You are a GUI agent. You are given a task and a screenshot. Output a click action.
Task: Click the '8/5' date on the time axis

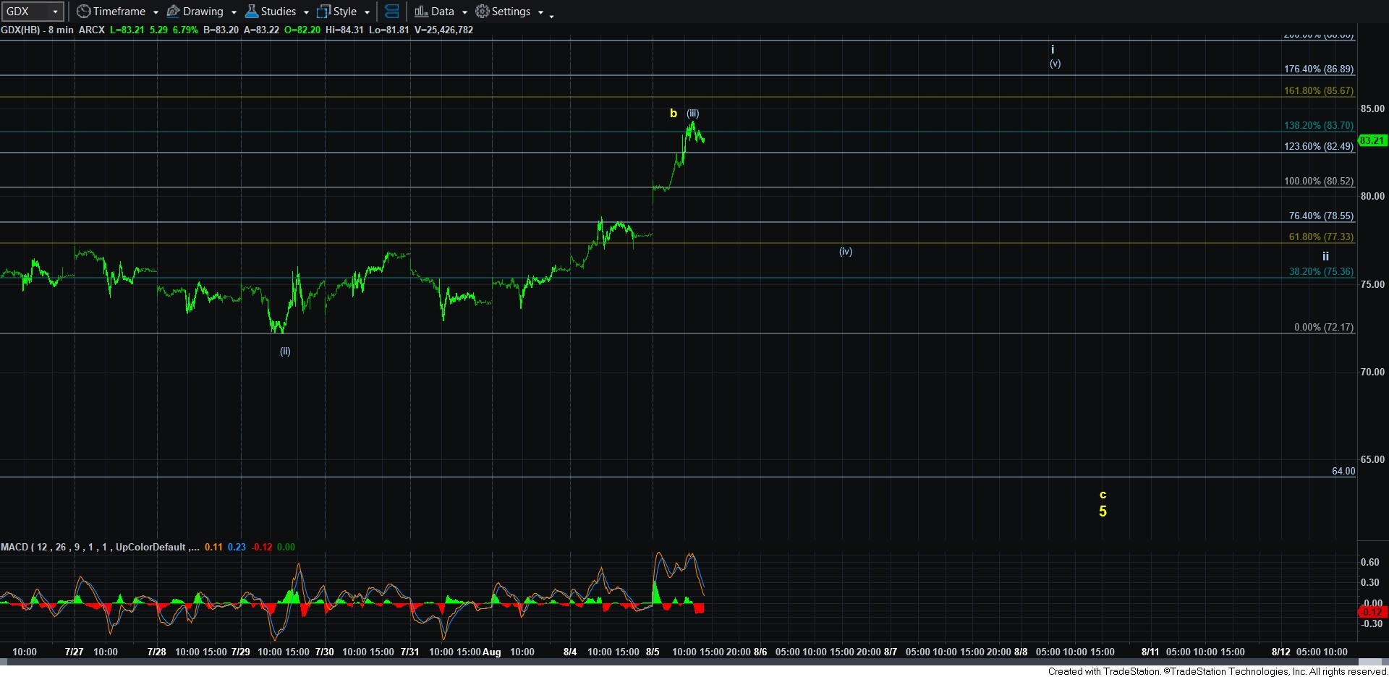pos(653,652)
